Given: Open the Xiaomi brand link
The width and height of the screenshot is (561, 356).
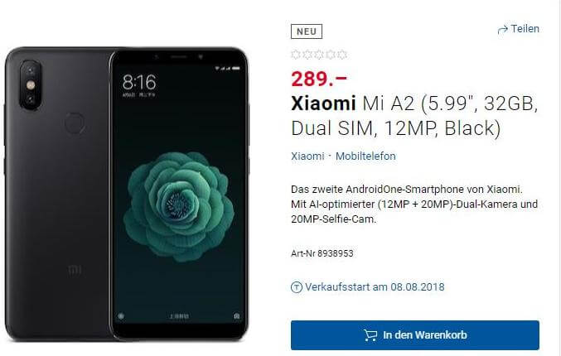Looking at the screenshot, I should pyautogui.click(x=307, y=156).
